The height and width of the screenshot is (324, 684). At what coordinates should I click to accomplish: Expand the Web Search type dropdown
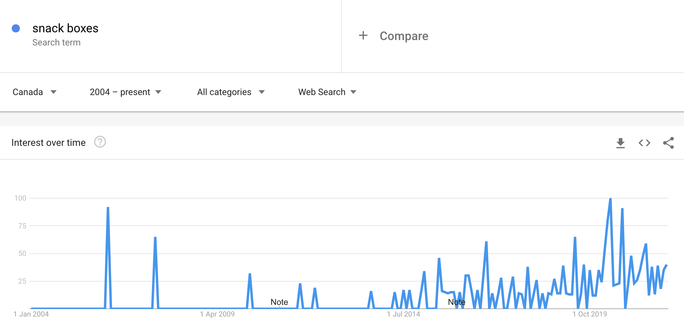(x=327, y=92)
